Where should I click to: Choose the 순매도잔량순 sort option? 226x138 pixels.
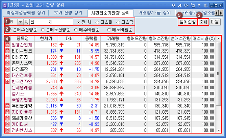[x=43, y=30]
